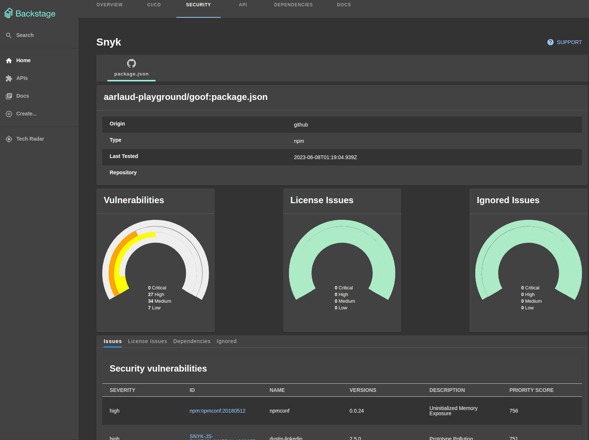Show the Ignored tab

pos(227,341)
